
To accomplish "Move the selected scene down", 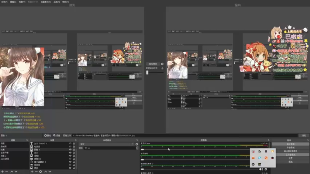I will coord(16,172).
